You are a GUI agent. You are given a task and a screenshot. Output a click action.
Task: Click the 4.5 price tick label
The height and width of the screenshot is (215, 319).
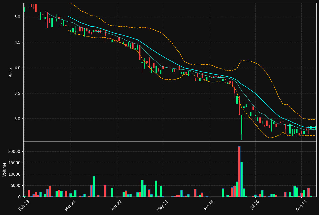(17, 42)
